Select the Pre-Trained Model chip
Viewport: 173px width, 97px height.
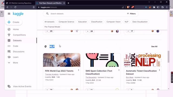(x=52, y=27)
